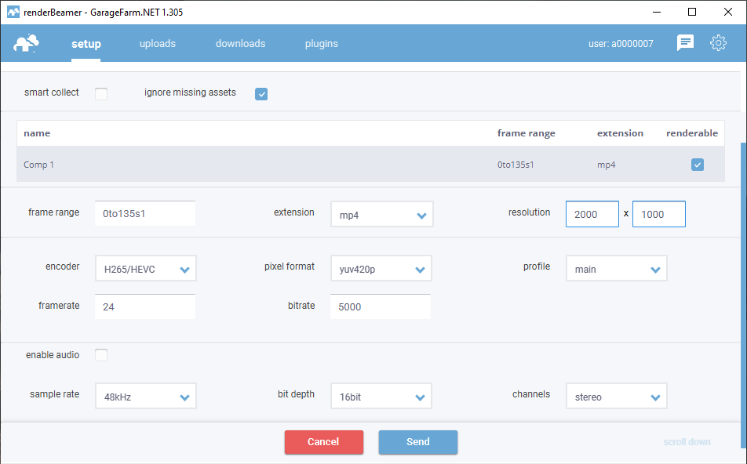Viewport: 747px width, 464px height.
Task: Expand the sample rate dropdown 48kHz
Action: point(146,396)
